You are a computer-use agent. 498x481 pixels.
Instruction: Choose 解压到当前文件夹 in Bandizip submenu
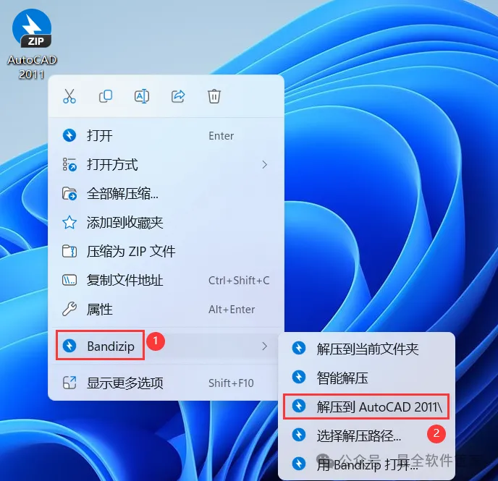(x=366, y=349)
